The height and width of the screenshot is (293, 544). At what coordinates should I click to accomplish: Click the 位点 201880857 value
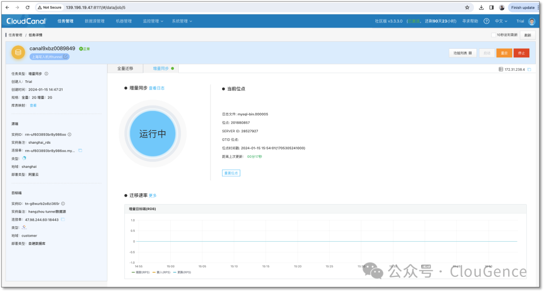240,123
